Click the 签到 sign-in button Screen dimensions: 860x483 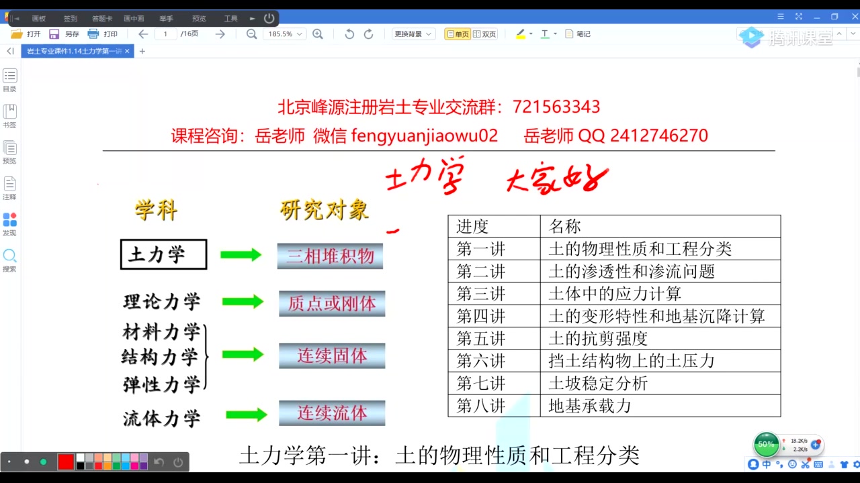[71, 18]
